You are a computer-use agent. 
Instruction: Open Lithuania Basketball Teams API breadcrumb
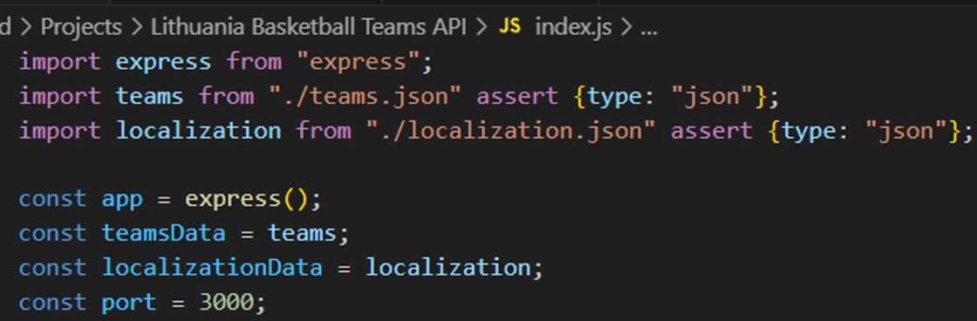(x=309, y=27)
